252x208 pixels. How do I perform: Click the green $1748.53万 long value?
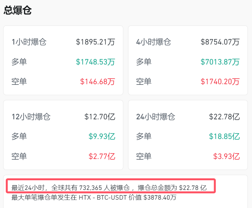(95, 62)
